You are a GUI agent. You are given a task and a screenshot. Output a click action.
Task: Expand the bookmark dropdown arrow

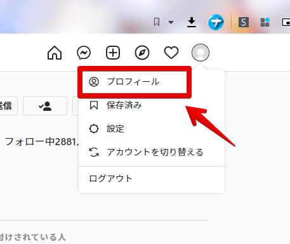click(171, 22)
